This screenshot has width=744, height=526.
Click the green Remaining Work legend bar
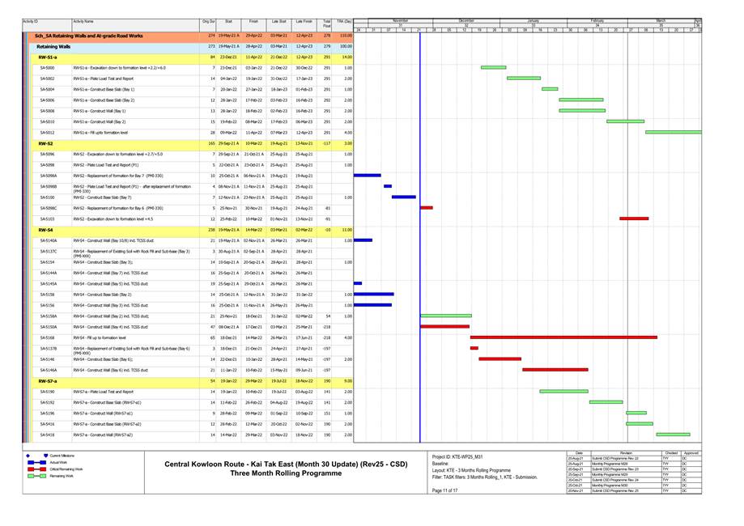38,476
